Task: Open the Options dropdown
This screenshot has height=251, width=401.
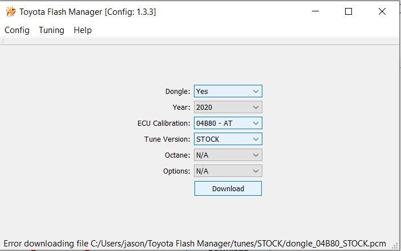Action: [228, 171]
